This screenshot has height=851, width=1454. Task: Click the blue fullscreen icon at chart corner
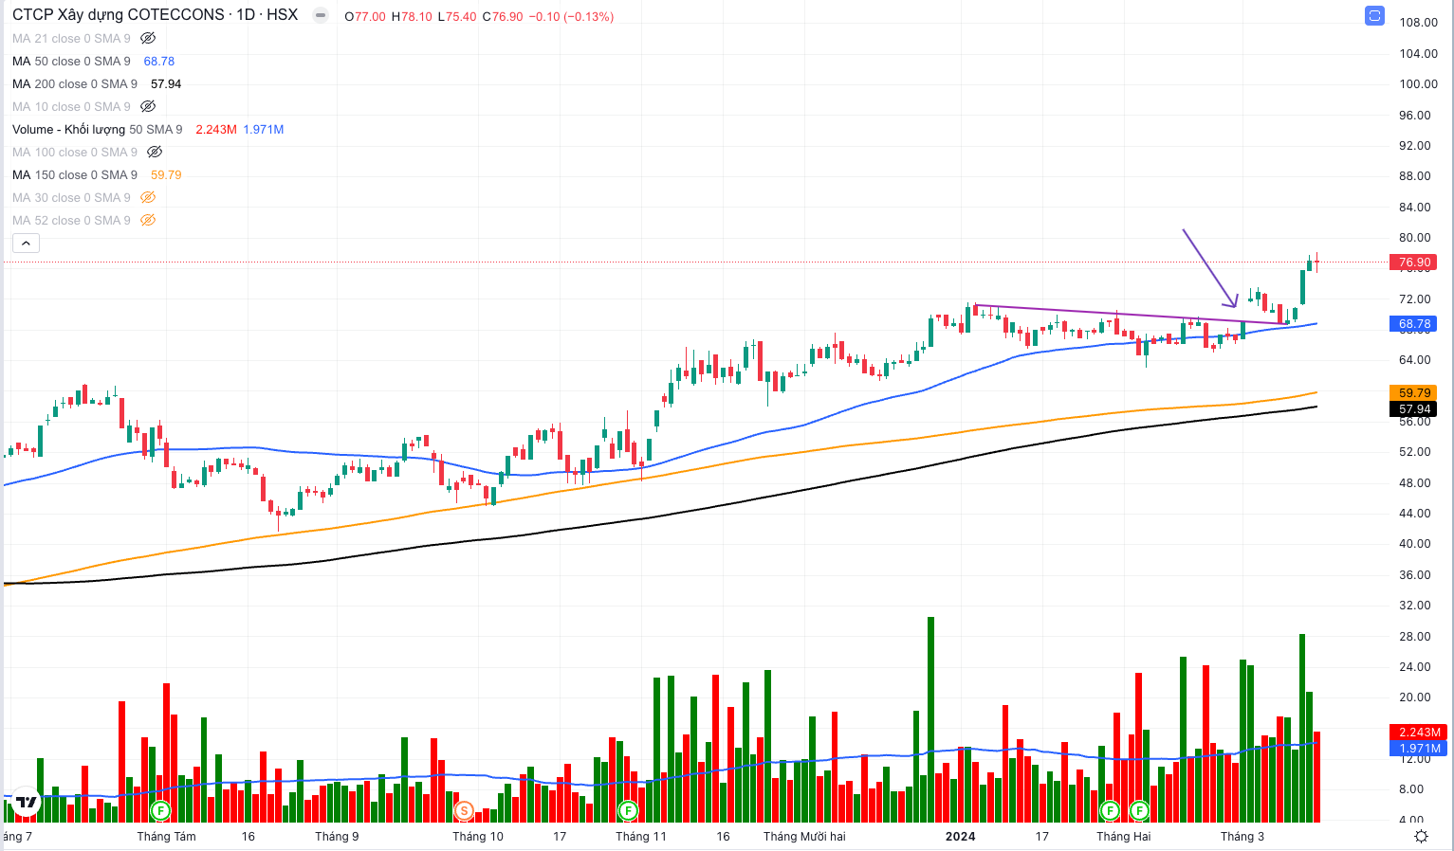coord(1374,16)
